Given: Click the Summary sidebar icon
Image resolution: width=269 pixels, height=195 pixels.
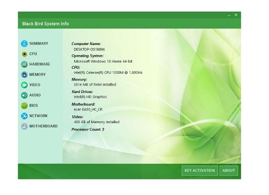Looking at the screenshot, I should 24,43.
